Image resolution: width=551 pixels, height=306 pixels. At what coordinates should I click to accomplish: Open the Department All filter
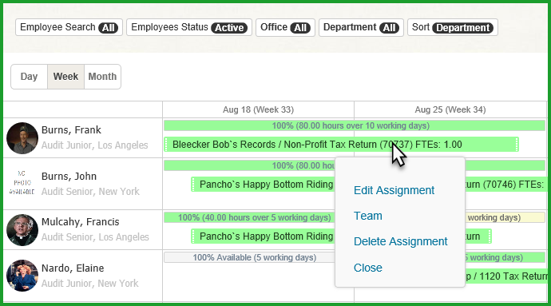coord(361,27)
